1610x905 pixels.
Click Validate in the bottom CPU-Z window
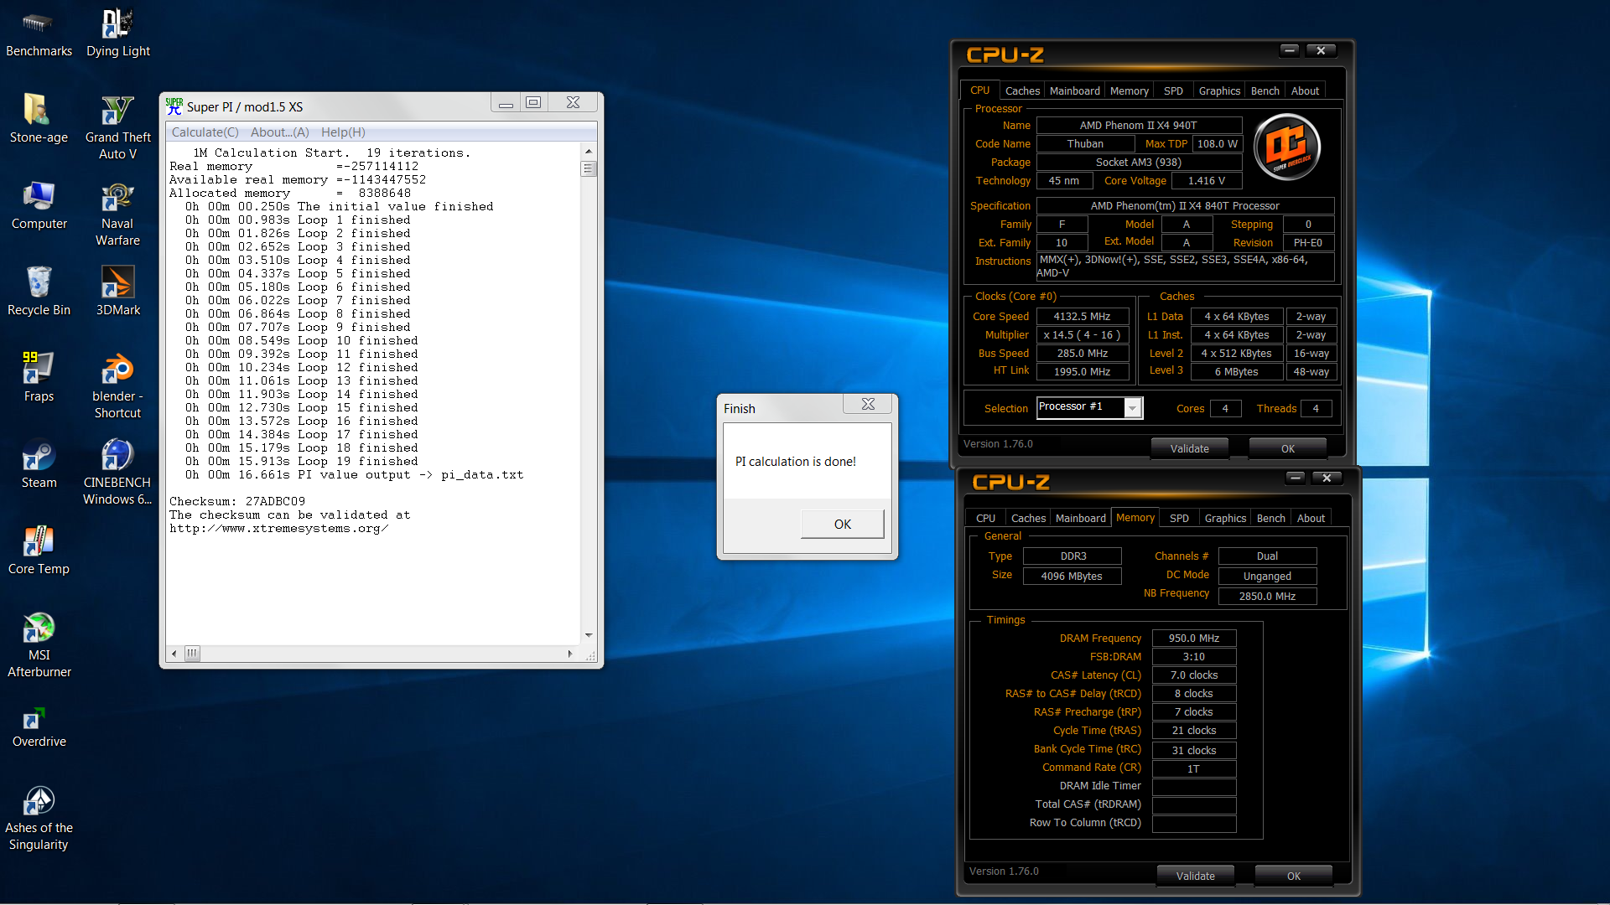[1195, 876]
